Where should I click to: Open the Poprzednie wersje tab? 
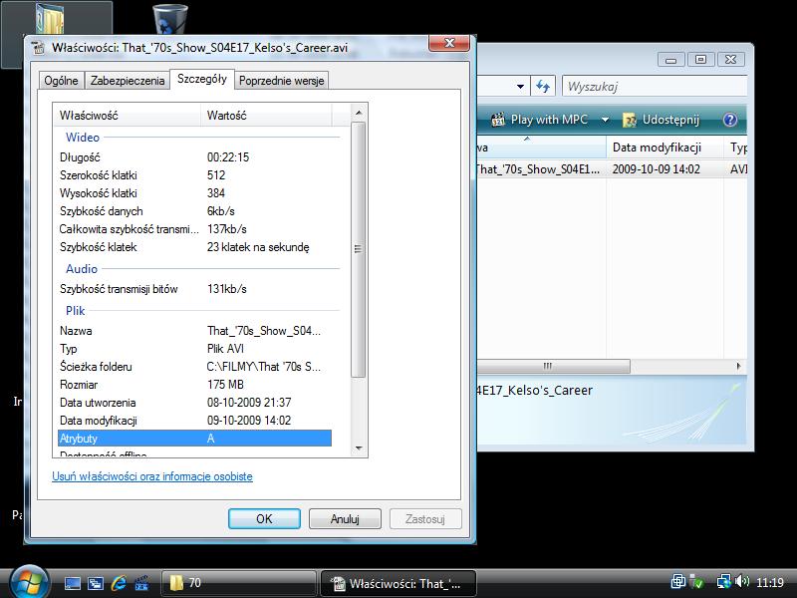tap(282, 81)
